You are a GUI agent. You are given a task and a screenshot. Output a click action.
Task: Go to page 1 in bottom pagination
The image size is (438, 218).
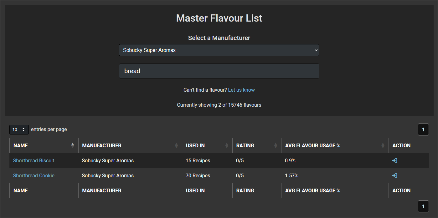(423, 206)
